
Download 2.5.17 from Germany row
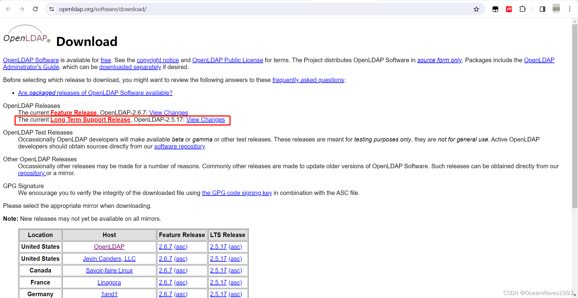coord(218,294)
